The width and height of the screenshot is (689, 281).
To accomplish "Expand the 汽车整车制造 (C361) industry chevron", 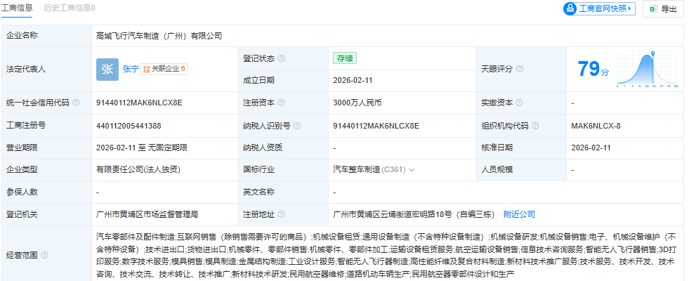I will pos(412,170).
